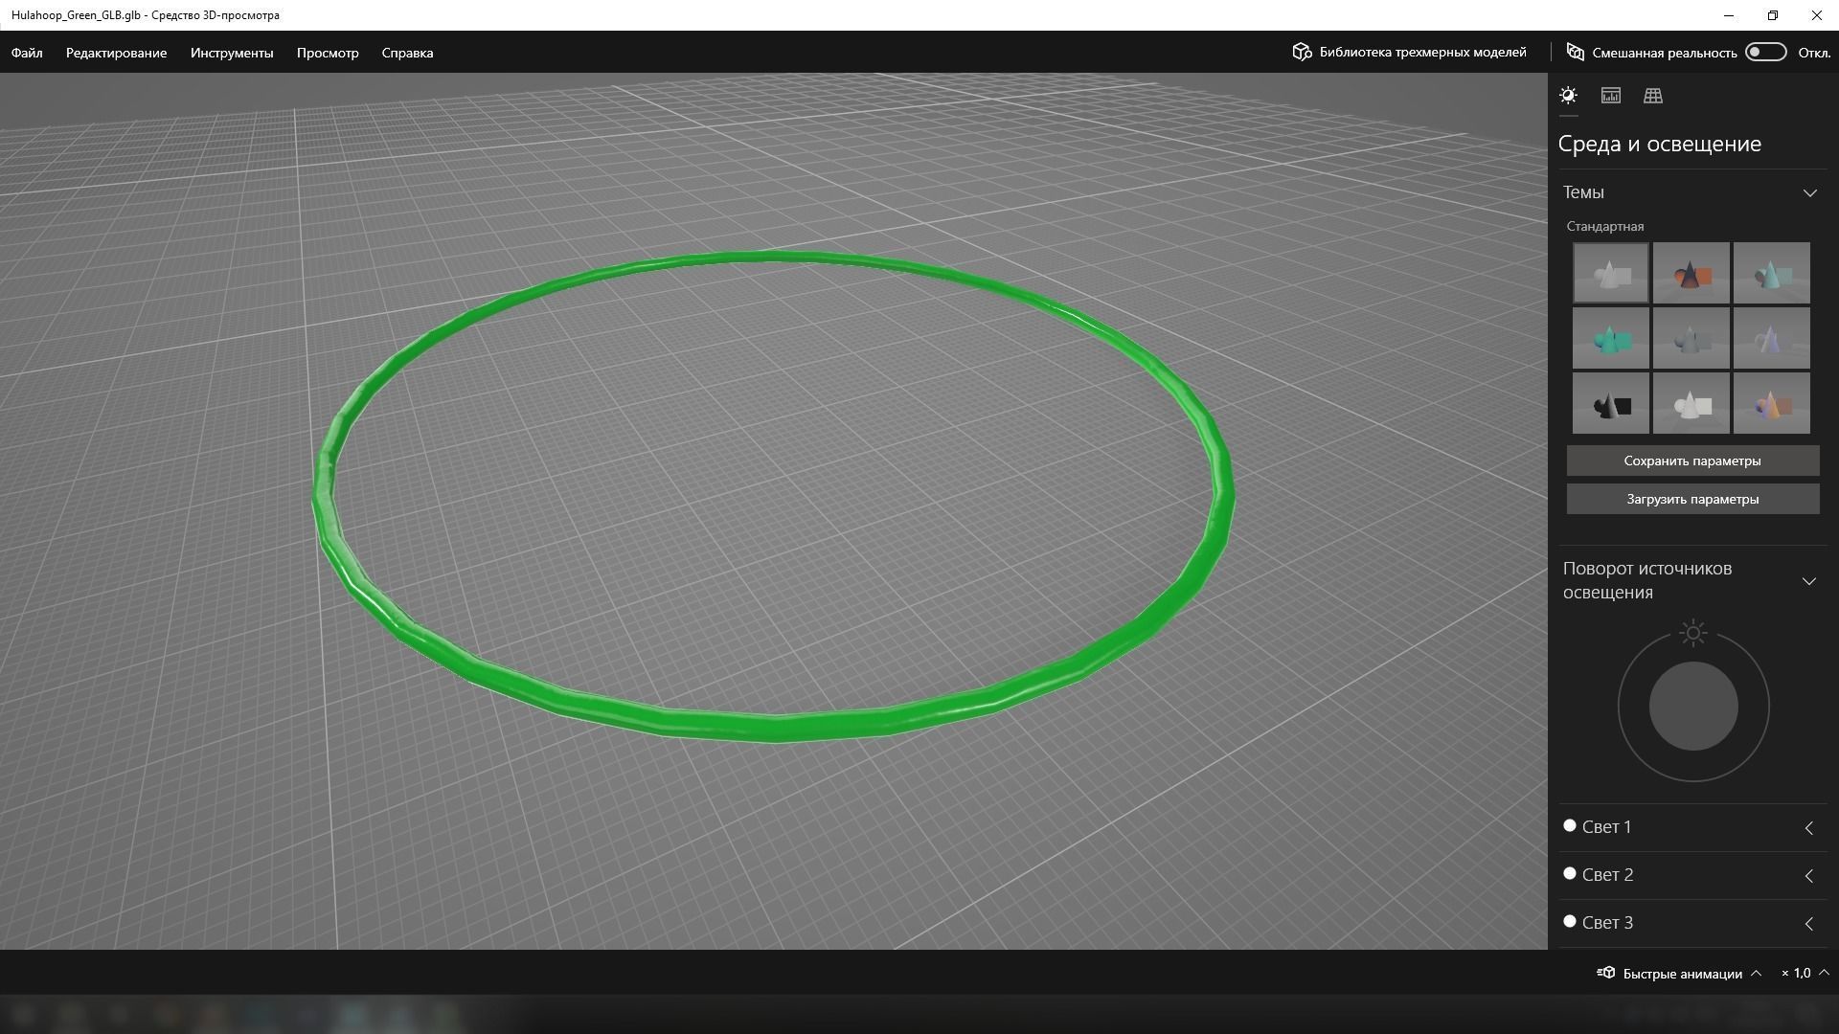The width and height of the screenshot is (1839, 1034).
Task: Click the 3D model library cube icon
Action: [x=1301, y=52]
